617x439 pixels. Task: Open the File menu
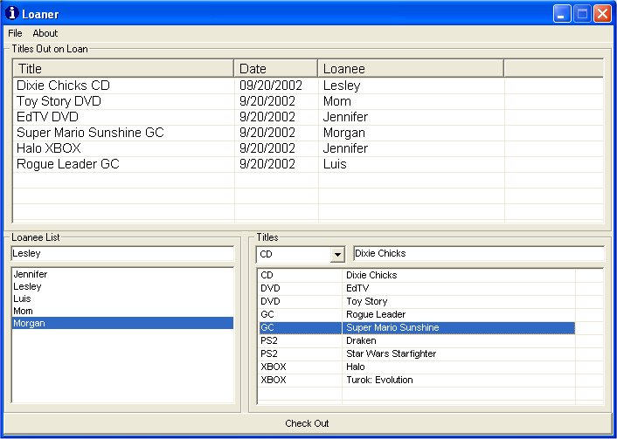(15, 33)
